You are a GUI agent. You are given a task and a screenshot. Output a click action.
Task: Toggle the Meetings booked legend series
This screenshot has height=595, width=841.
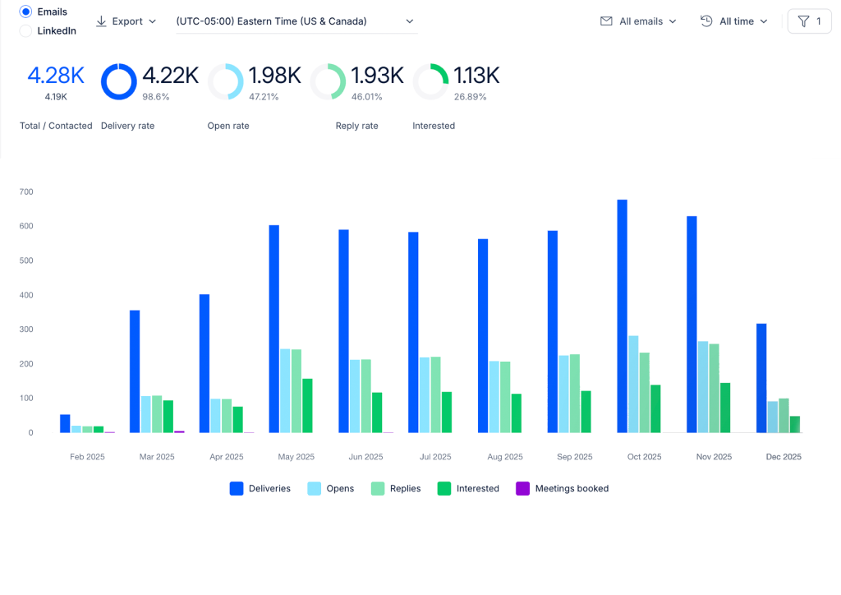[x=562, y=488]
